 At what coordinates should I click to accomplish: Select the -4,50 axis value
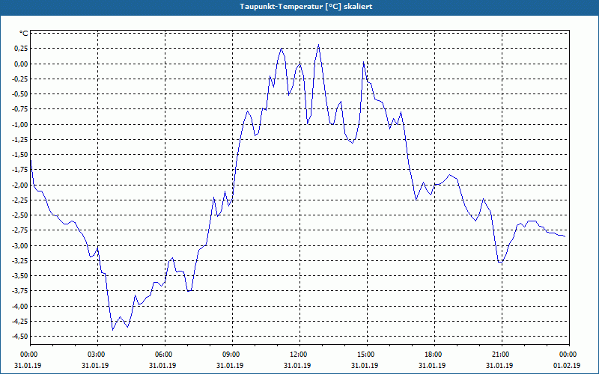tap(20, 336)
